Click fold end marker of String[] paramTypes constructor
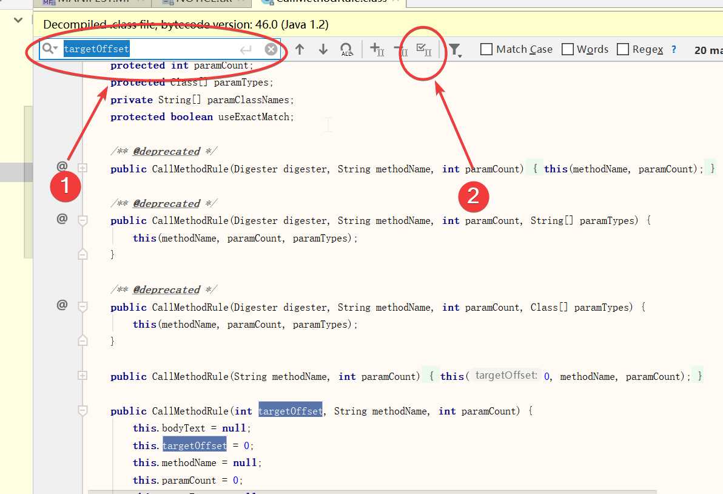 [x=82, y=254]
